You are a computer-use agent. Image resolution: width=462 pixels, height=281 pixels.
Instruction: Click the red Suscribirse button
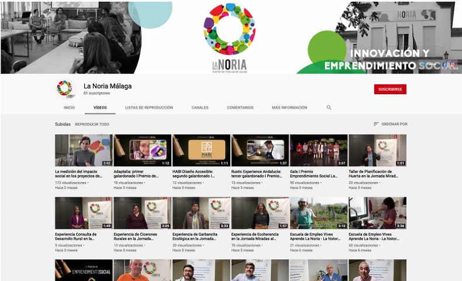pyautogui.click(x=390, y=89)
